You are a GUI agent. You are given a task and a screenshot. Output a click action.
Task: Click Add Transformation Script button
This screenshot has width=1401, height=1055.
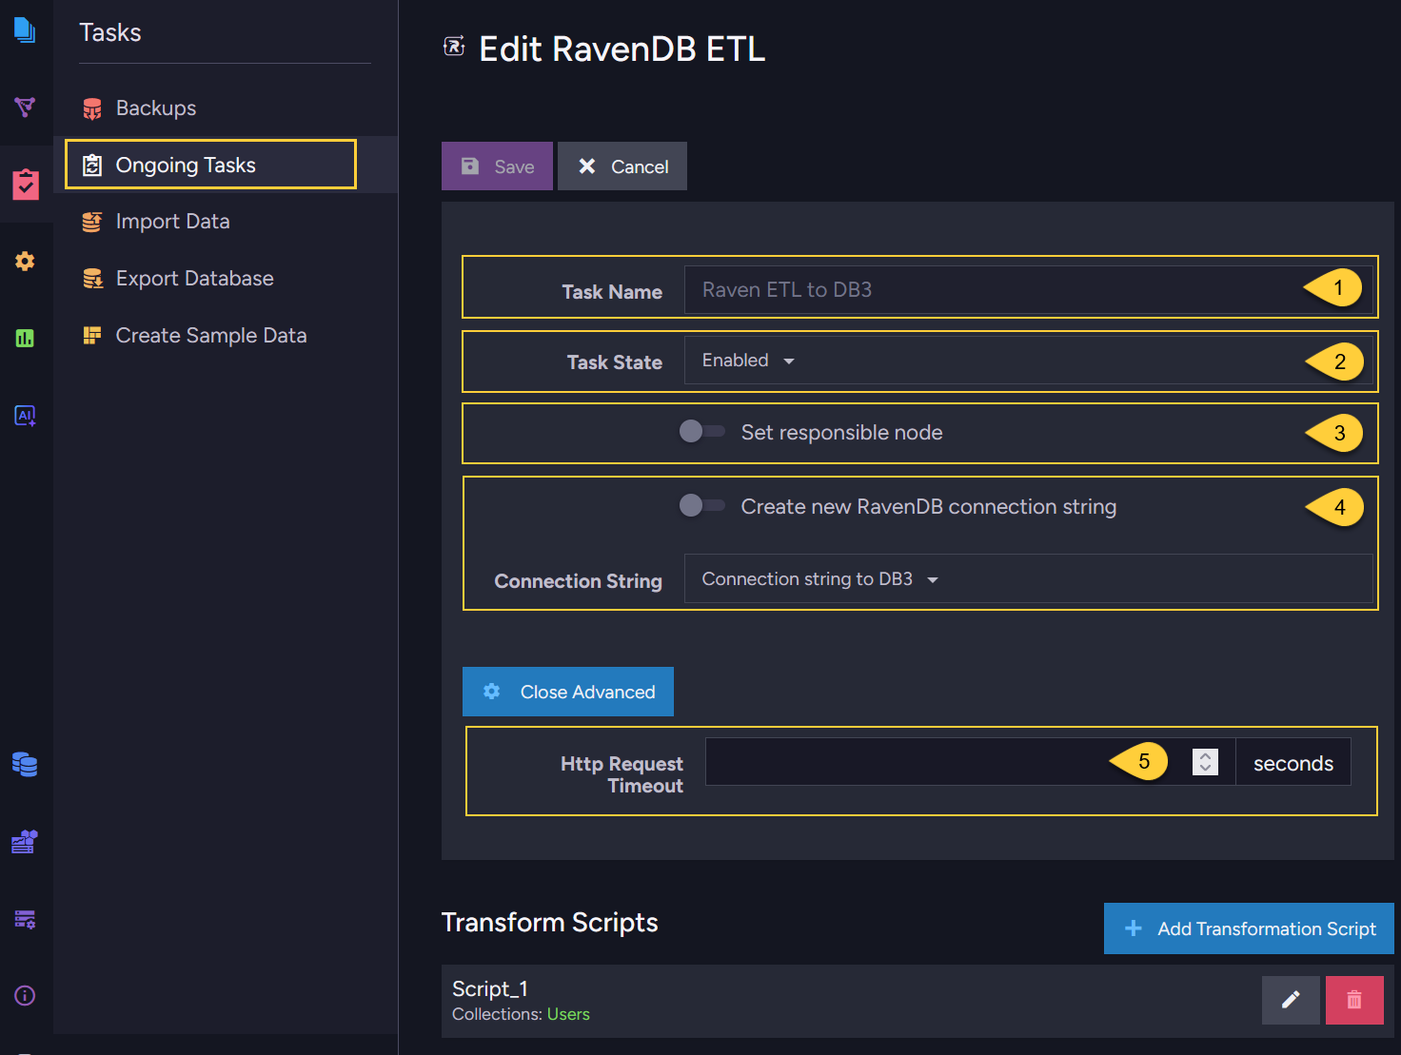pos(1249,928)
